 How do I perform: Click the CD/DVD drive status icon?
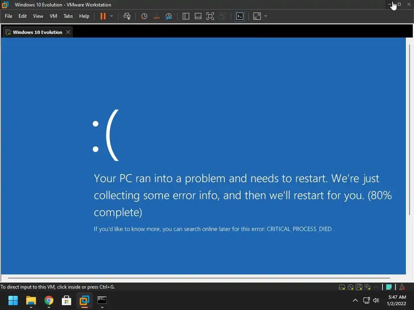(351, 287)
